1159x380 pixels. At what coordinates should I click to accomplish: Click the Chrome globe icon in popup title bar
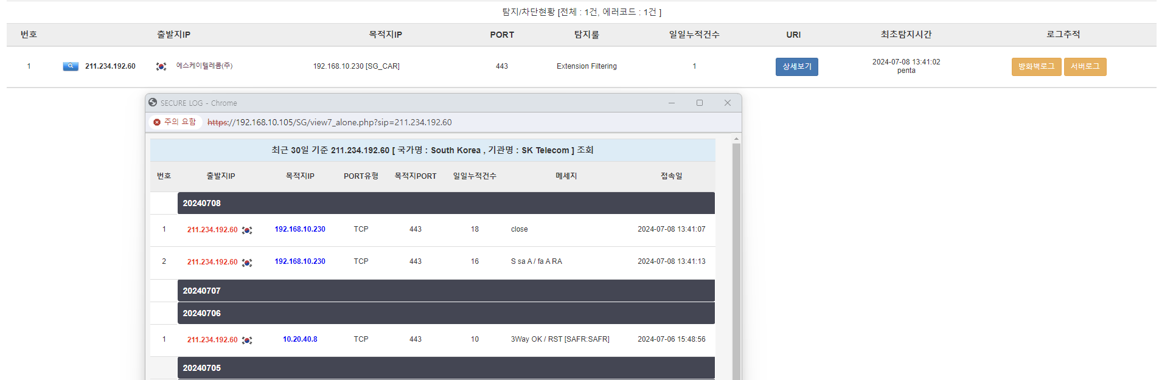153,103
